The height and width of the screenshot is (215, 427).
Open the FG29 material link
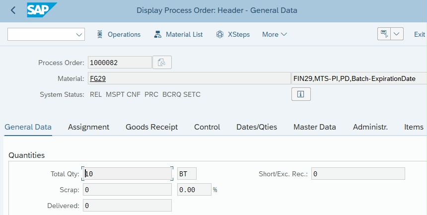[x=98, y=78]
